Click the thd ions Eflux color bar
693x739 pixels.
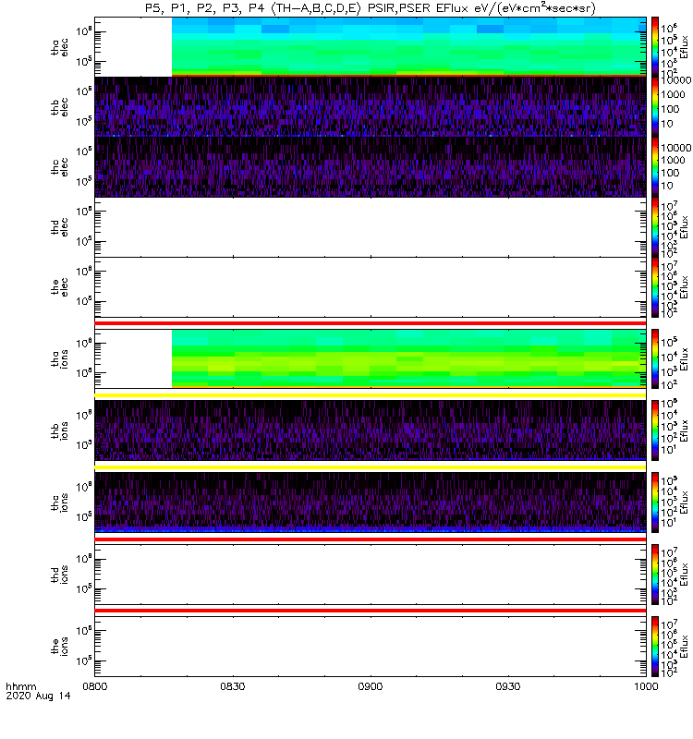(x=655, y=575)
